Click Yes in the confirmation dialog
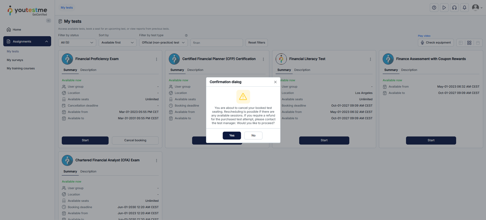 point(231,136)
